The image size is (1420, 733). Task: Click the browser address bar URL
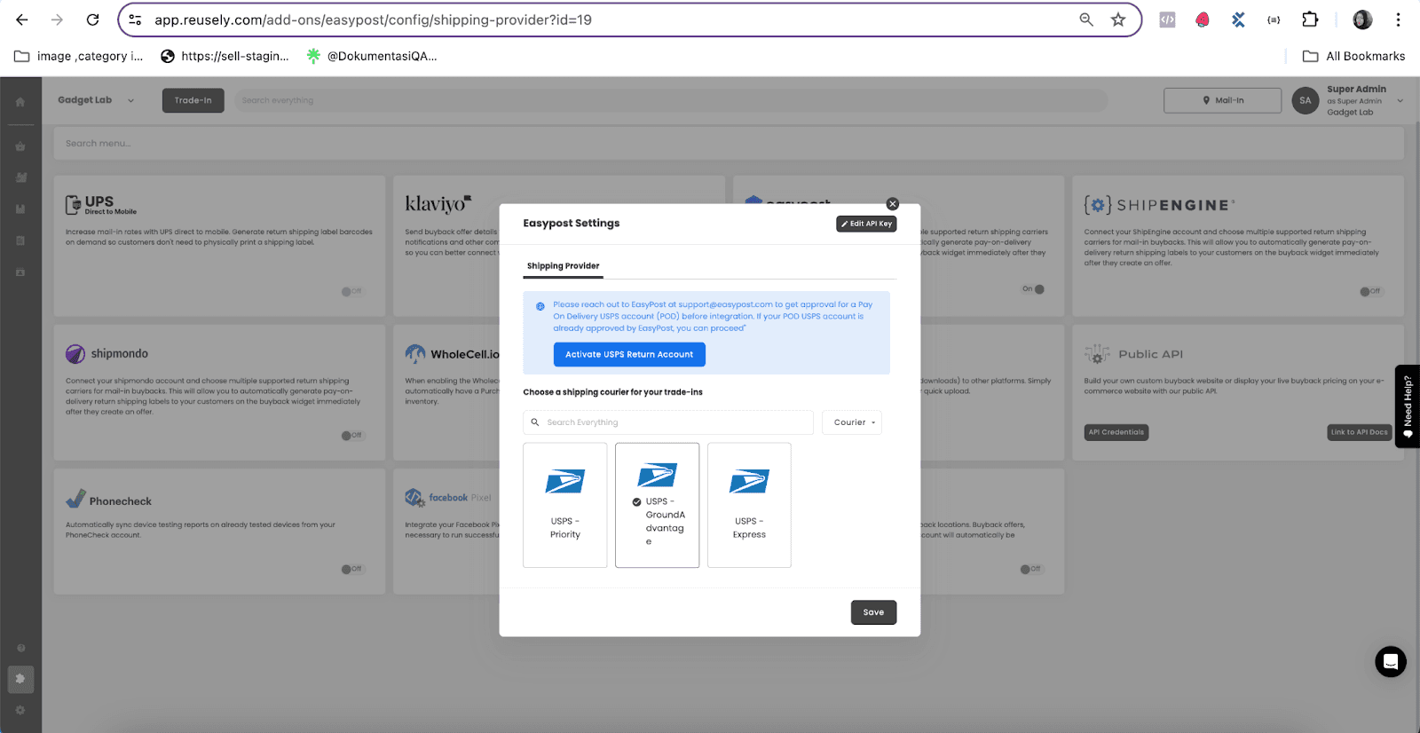tap(373, 20)
